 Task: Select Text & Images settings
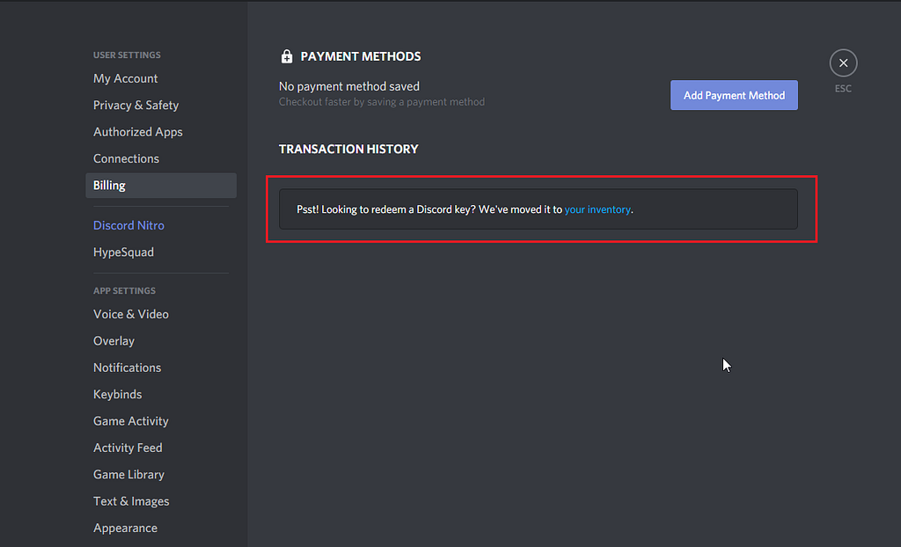click(131, 501)
